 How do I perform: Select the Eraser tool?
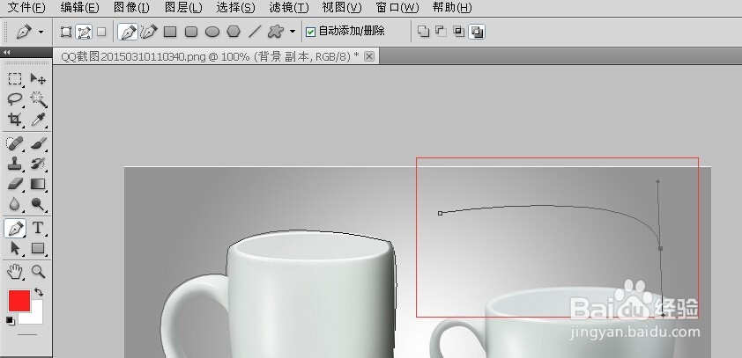click(x=15, y=184)
